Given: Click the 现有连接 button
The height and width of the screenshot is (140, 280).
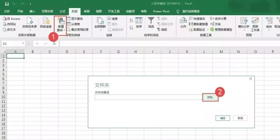Looking at the screenshot, I should coord(46,23).
